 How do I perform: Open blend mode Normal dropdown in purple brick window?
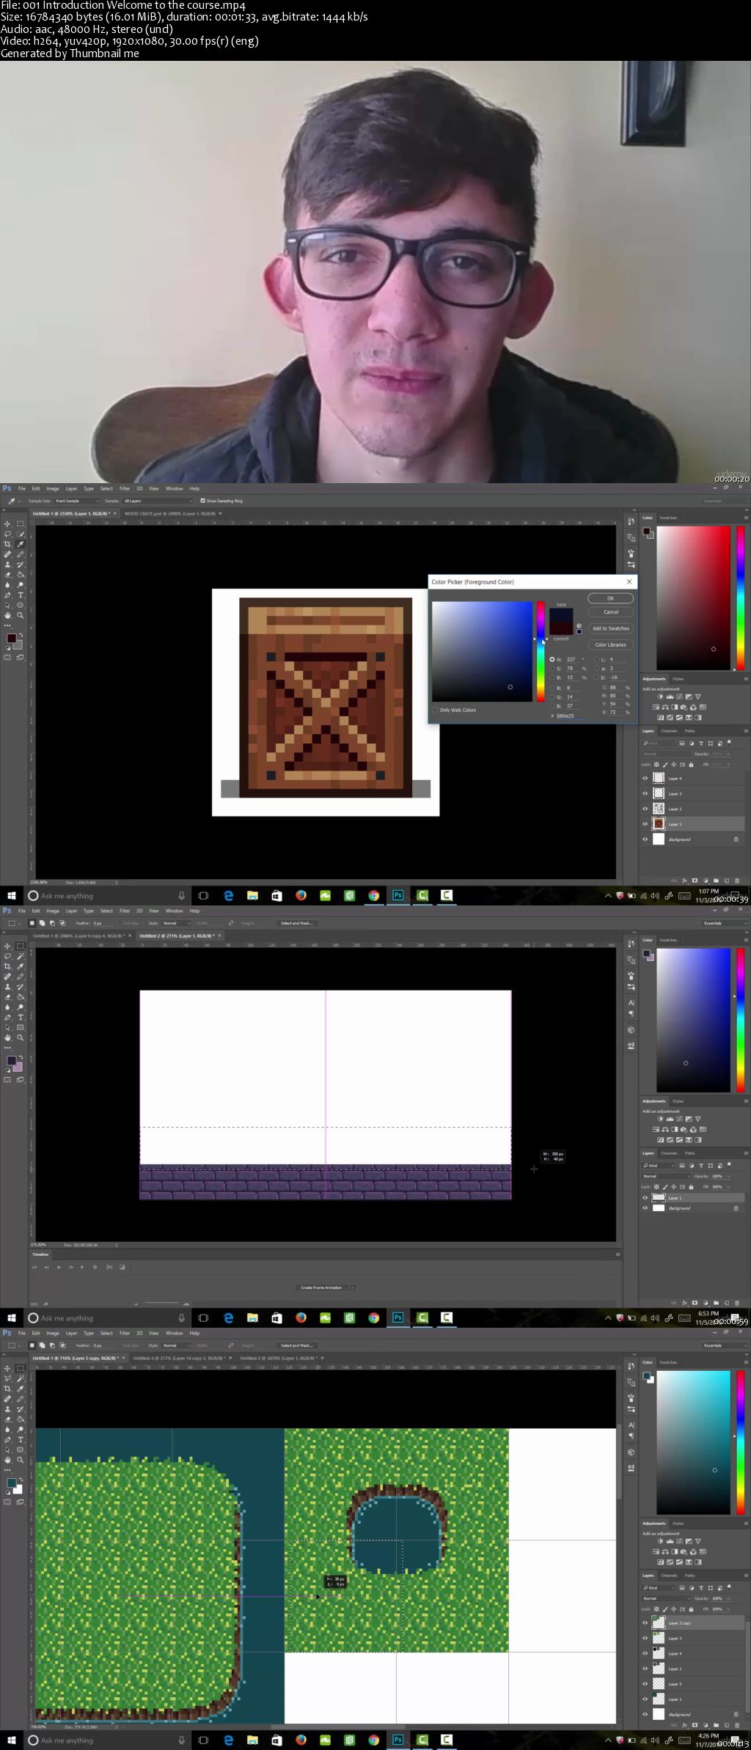pos(666,1176)
